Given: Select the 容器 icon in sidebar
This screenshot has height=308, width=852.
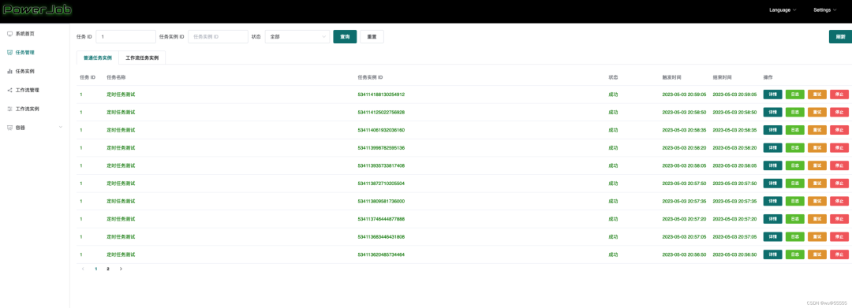Looking at the screenshot, I should point(9,128).
